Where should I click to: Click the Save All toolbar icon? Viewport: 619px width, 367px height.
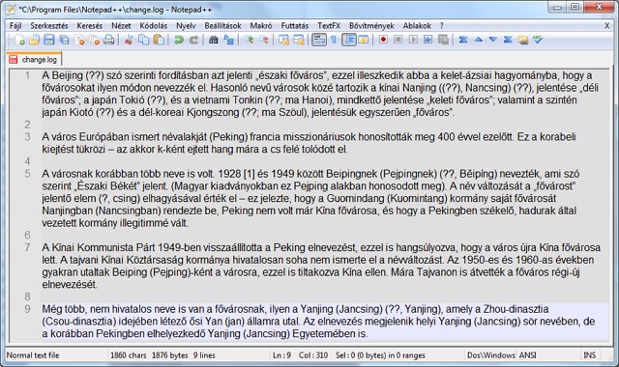click(64, 40)
